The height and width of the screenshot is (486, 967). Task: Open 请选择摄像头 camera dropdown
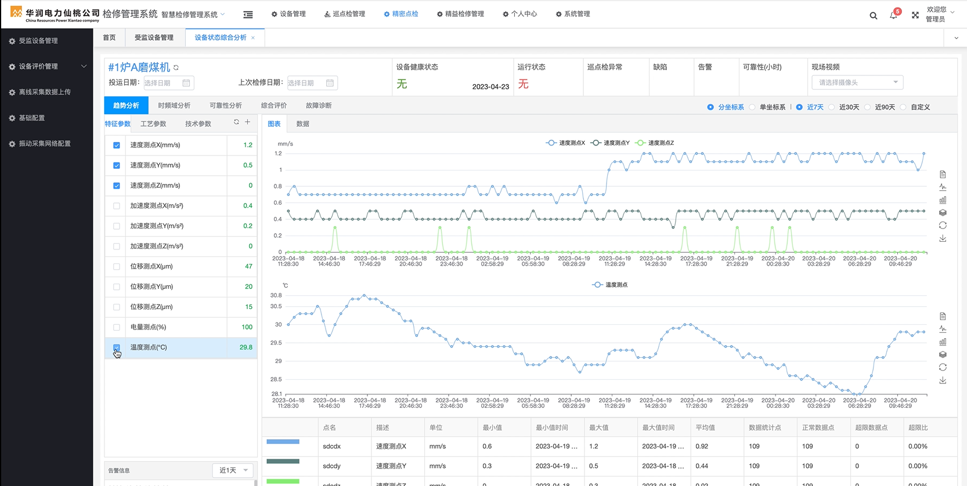pos(857,82)
